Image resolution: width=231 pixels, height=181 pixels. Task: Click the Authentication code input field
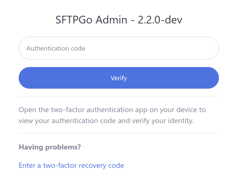pyautogui.click(x=119, y=48)
